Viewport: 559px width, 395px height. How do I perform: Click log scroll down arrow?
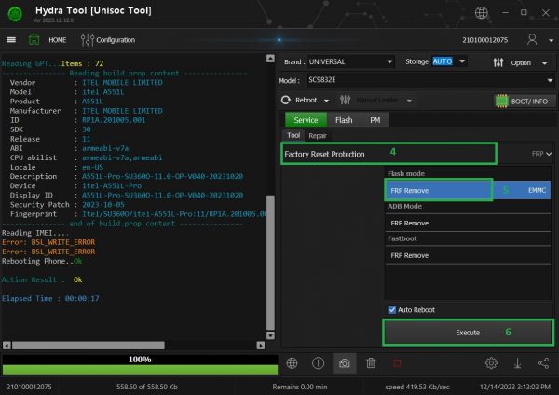point(270,335)
